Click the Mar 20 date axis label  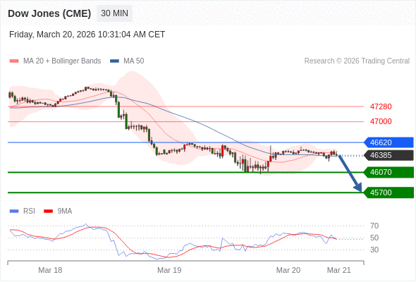point(288,270)
